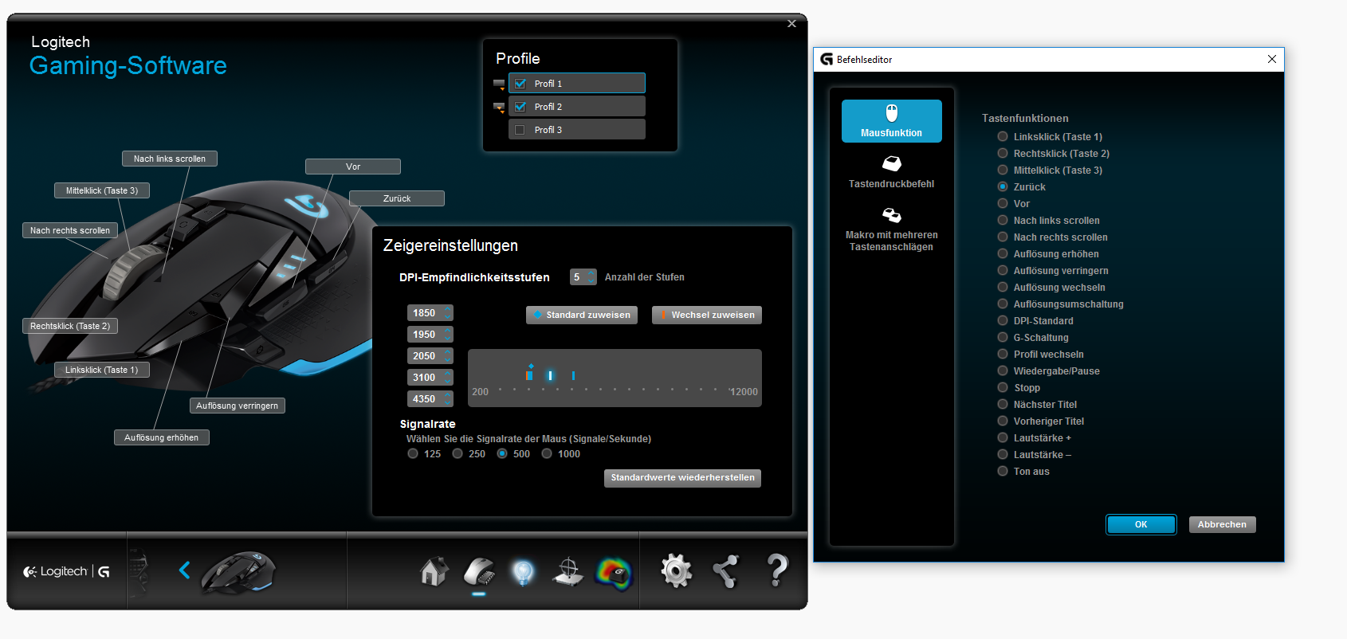The height and width of the screenshot is (639, 1347).
Task: Confirm with OK in Befehlseditor
Action: point(1141,524)
